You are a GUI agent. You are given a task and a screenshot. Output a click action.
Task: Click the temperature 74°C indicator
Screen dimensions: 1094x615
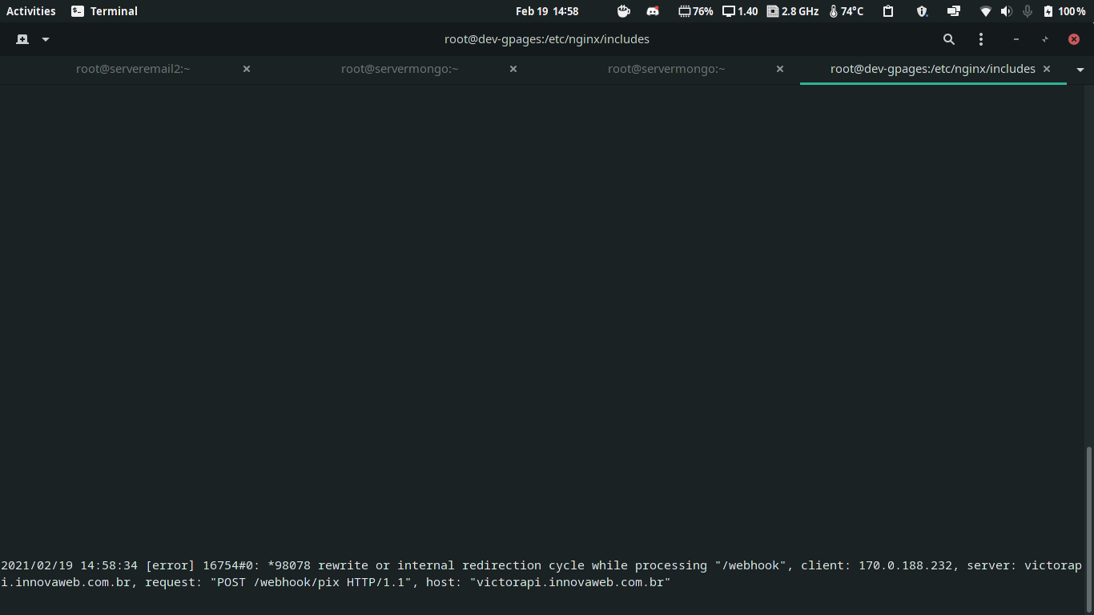click(847, 11)
